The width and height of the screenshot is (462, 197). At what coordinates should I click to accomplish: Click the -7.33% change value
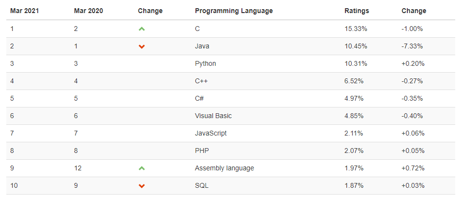click(x=412, y=46)
